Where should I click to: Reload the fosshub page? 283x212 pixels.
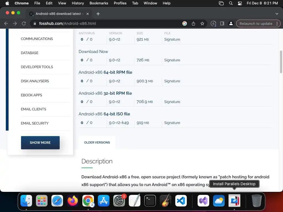(24, 23)
